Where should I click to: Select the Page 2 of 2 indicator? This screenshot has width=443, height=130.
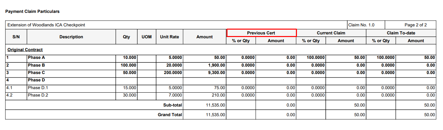416,25
